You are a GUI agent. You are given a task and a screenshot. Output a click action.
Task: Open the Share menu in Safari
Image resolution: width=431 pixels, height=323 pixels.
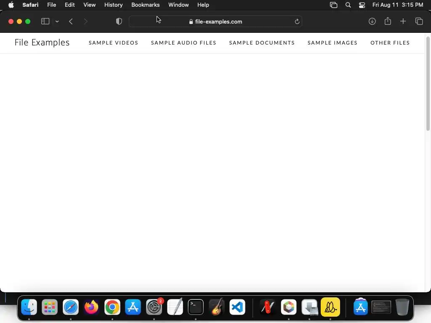(x=388, y=21)
